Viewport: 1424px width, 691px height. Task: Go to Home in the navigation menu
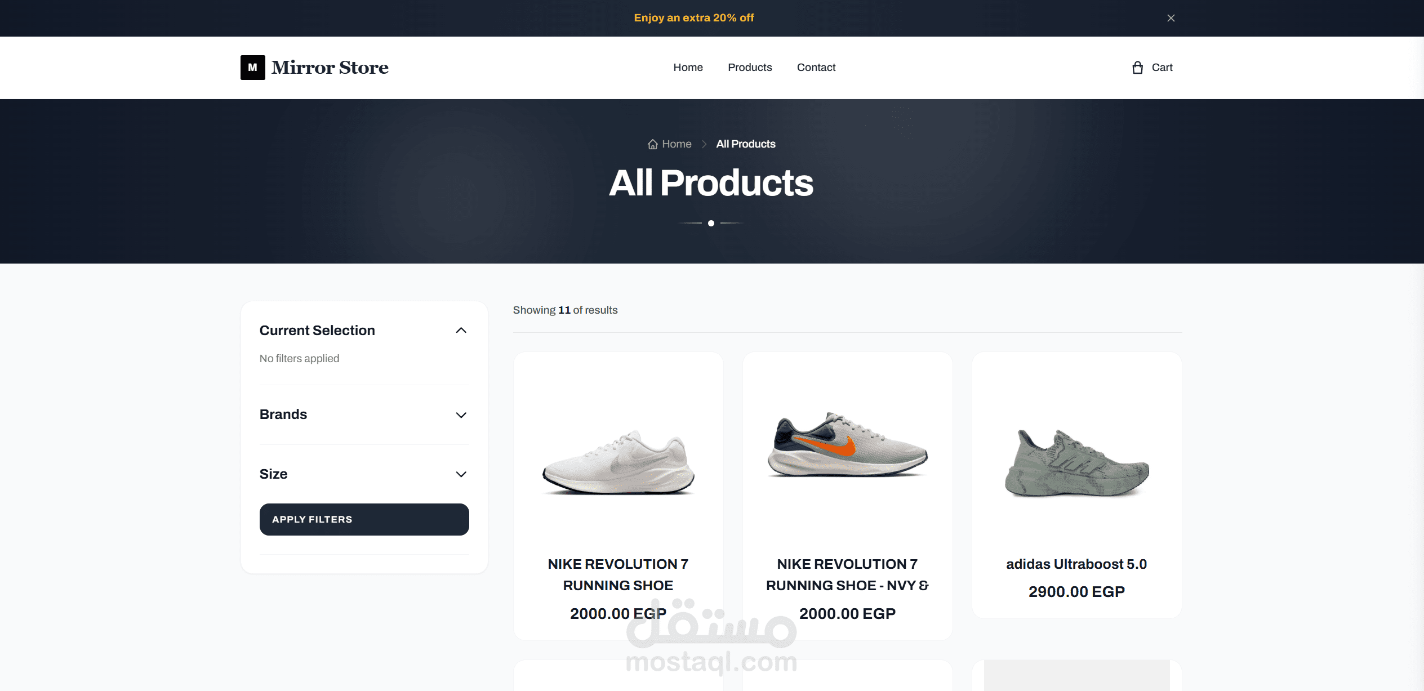point(688,68)
